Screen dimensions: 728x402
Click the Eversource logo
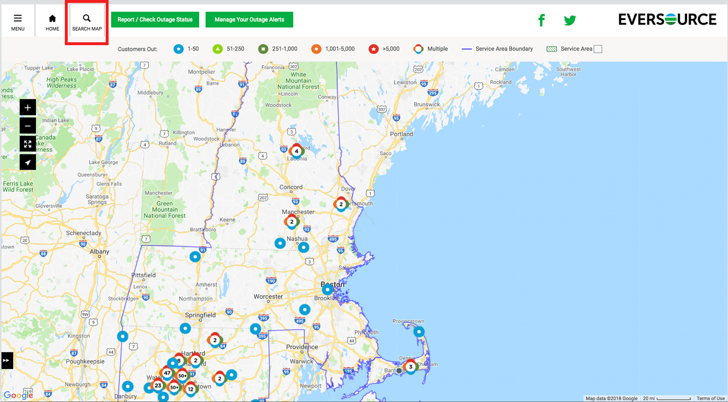[667, 19]
